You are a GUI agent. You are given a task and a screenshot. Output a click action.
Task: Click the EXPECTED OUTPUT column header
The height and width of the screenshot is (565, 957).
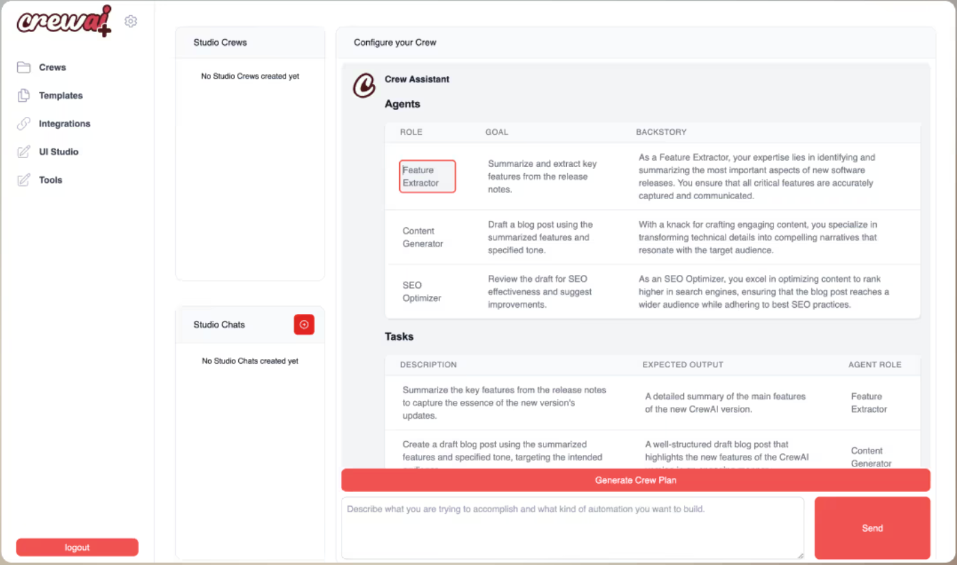pos(682,365)
